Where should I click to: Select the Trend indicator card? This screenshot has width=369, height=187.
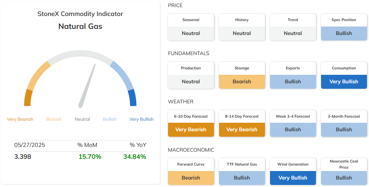click(293, 27)
